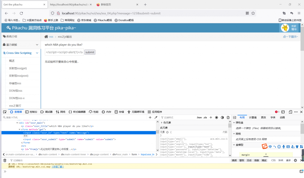The height and width of the screenshot is (178, 304).
Task: Toggle the .cls class panel
Action: [x=205, y=118]
